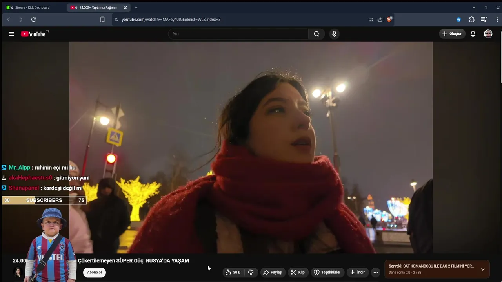
Task: Open a new browser tab
Action: 136,7
